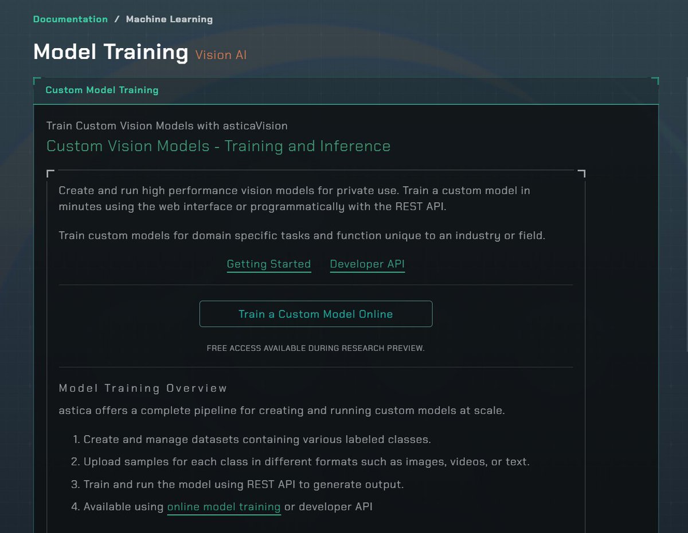This screenshot has width=688, height=533.
Task: Click 'Train Custom Vision Models with asticaVision' text
Action: (x=167, y=125)
